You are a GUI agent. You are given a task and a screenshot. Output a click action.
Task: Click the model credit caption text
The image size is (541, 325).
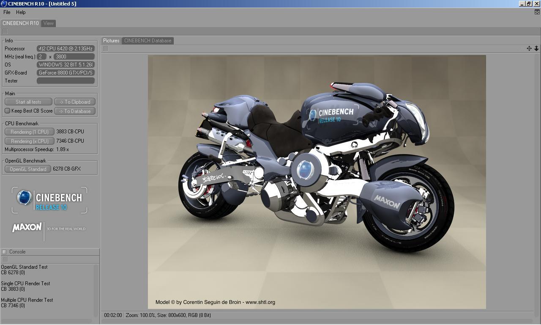click(x=215, y=302)
